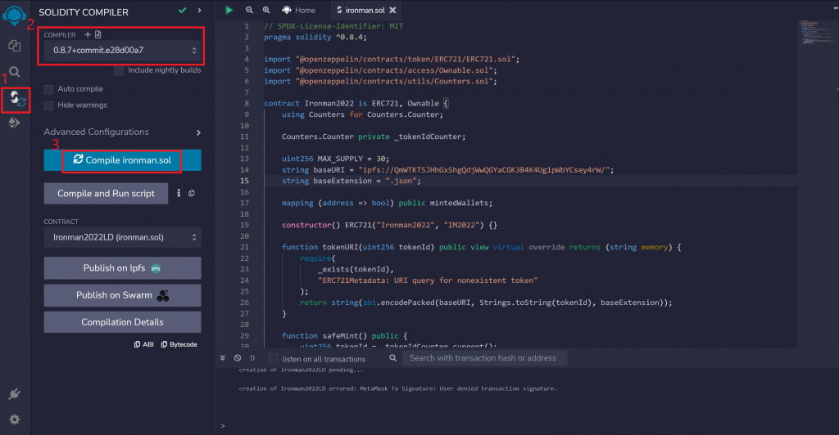Screen dimensions: 839x435
Task: Open the Solidity compiler sidebar icon
Action: coord(17,99)
